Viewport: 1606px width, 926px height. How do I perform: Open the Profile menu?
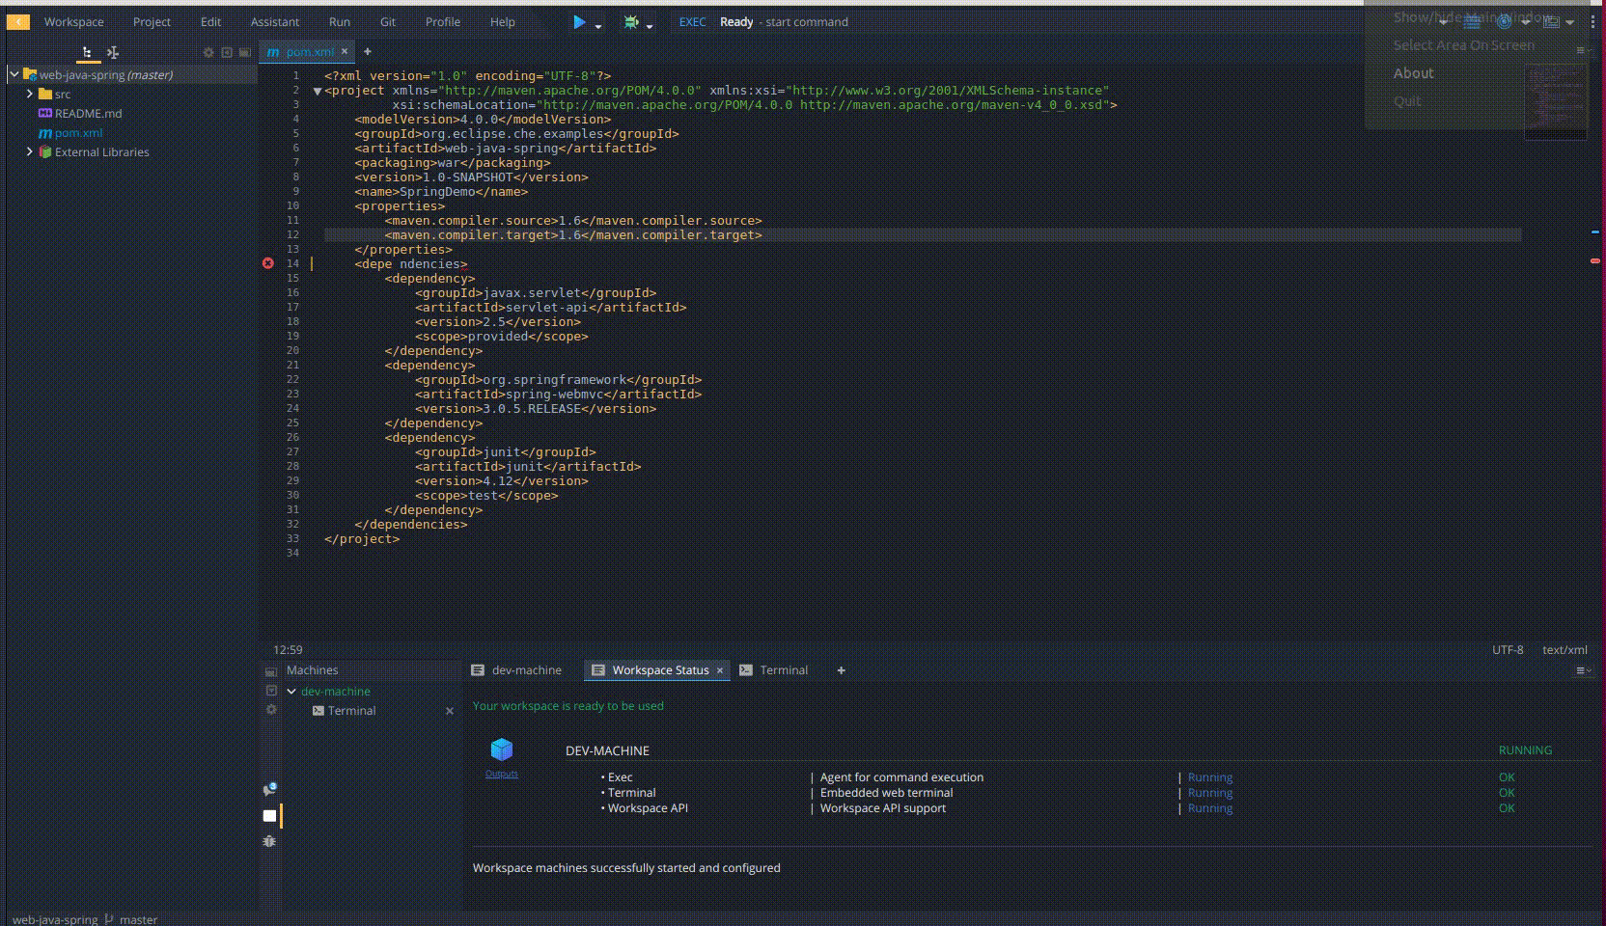443,21
